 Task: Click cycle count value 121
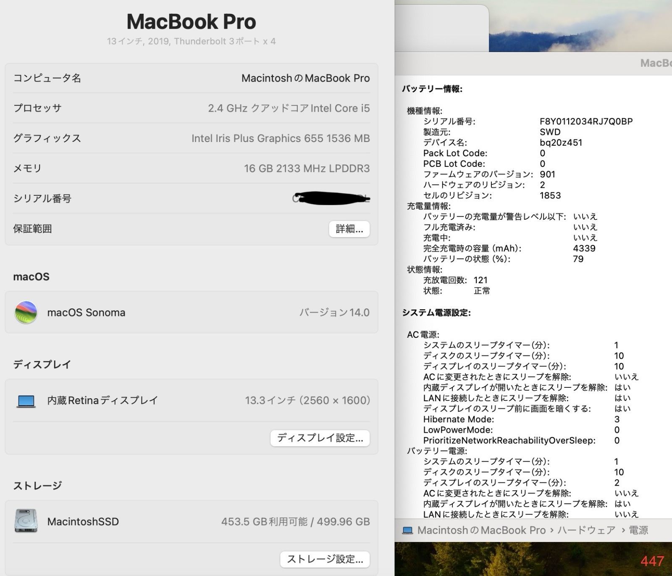480,280
